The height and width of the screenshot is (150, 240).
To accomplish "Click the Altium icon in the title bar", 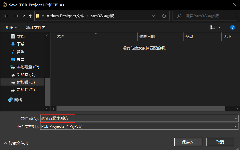I will [x=5, y=5].
